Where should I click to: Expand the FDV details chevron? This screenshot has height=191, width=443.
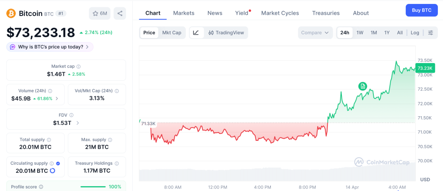coord(78,123)
